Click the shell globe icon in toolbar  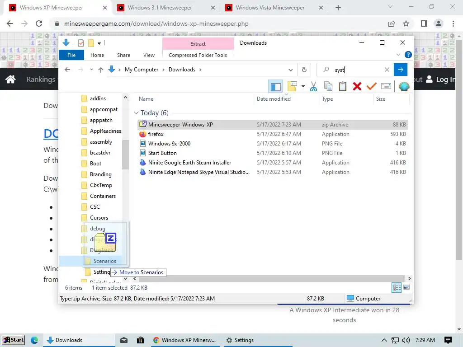404,86
